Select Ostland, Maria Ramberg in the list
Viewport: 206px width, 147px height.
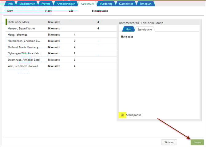point(23,47)
